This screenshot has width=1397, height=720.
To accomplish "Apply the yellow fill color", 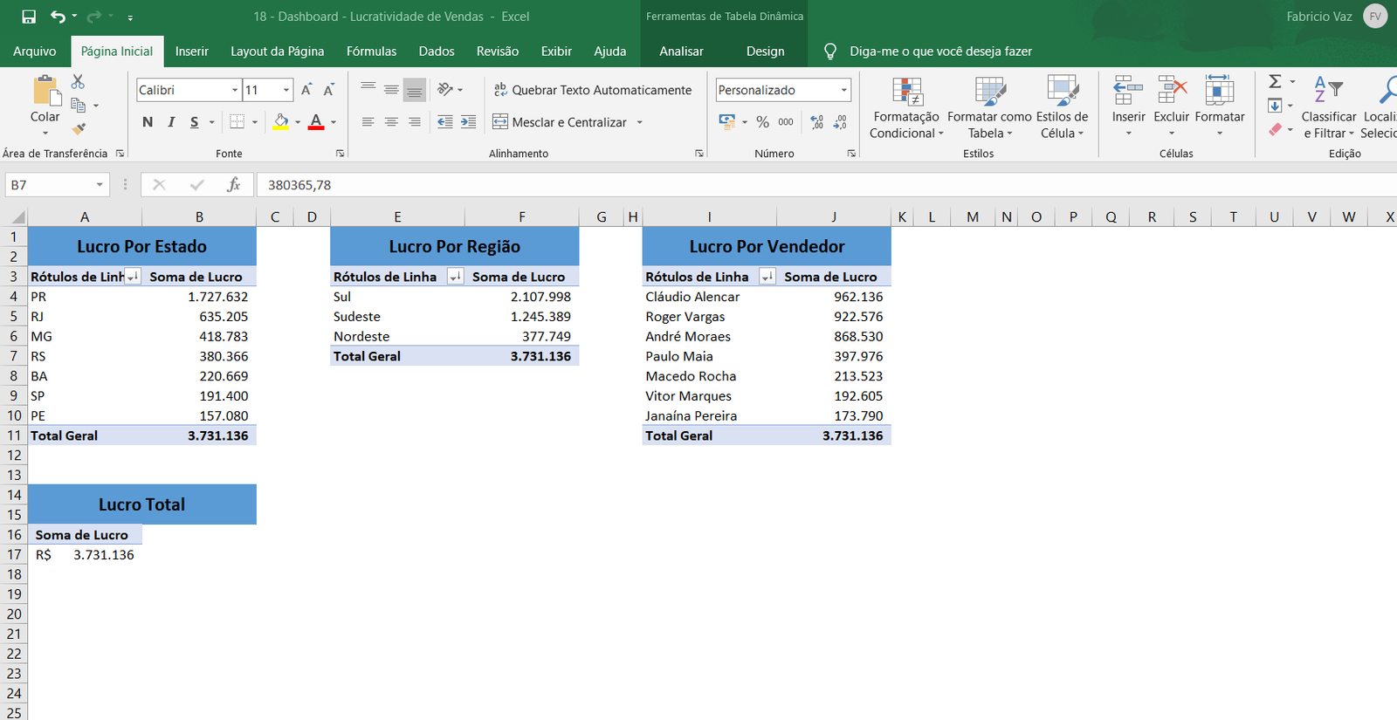I will (x=281, y=122).
